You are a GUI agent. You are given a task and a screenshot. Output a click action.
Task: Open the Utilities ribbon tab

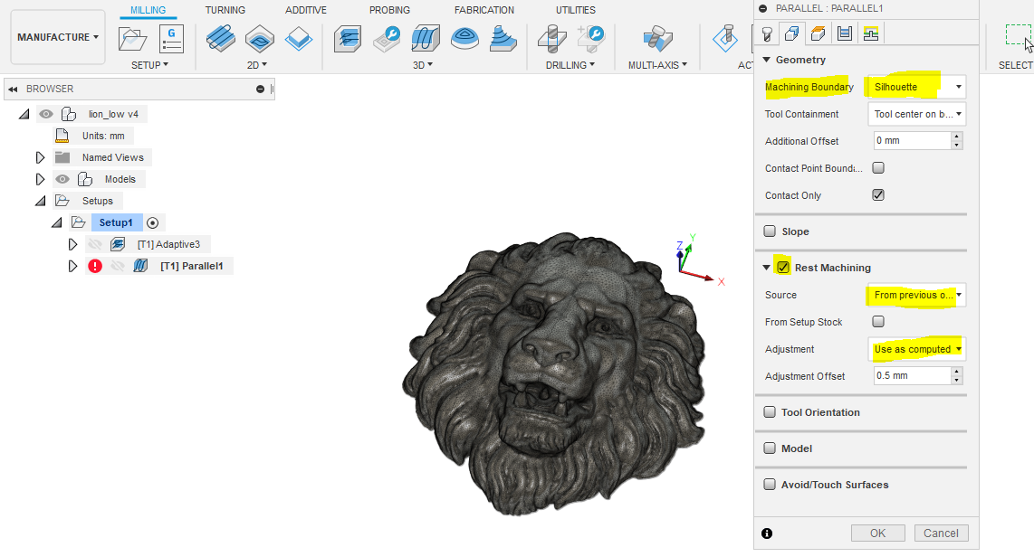[x=575, y=10]
